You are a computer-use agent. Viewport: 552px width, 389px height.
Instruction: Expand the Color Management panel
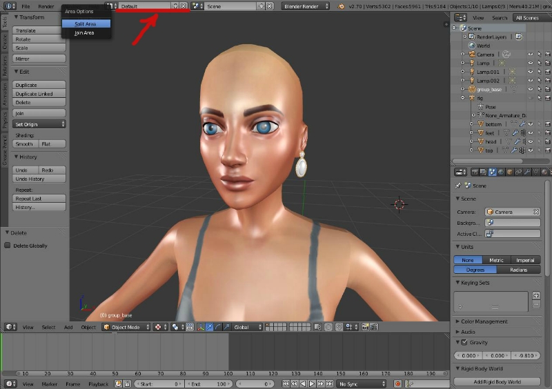(483, 321)
